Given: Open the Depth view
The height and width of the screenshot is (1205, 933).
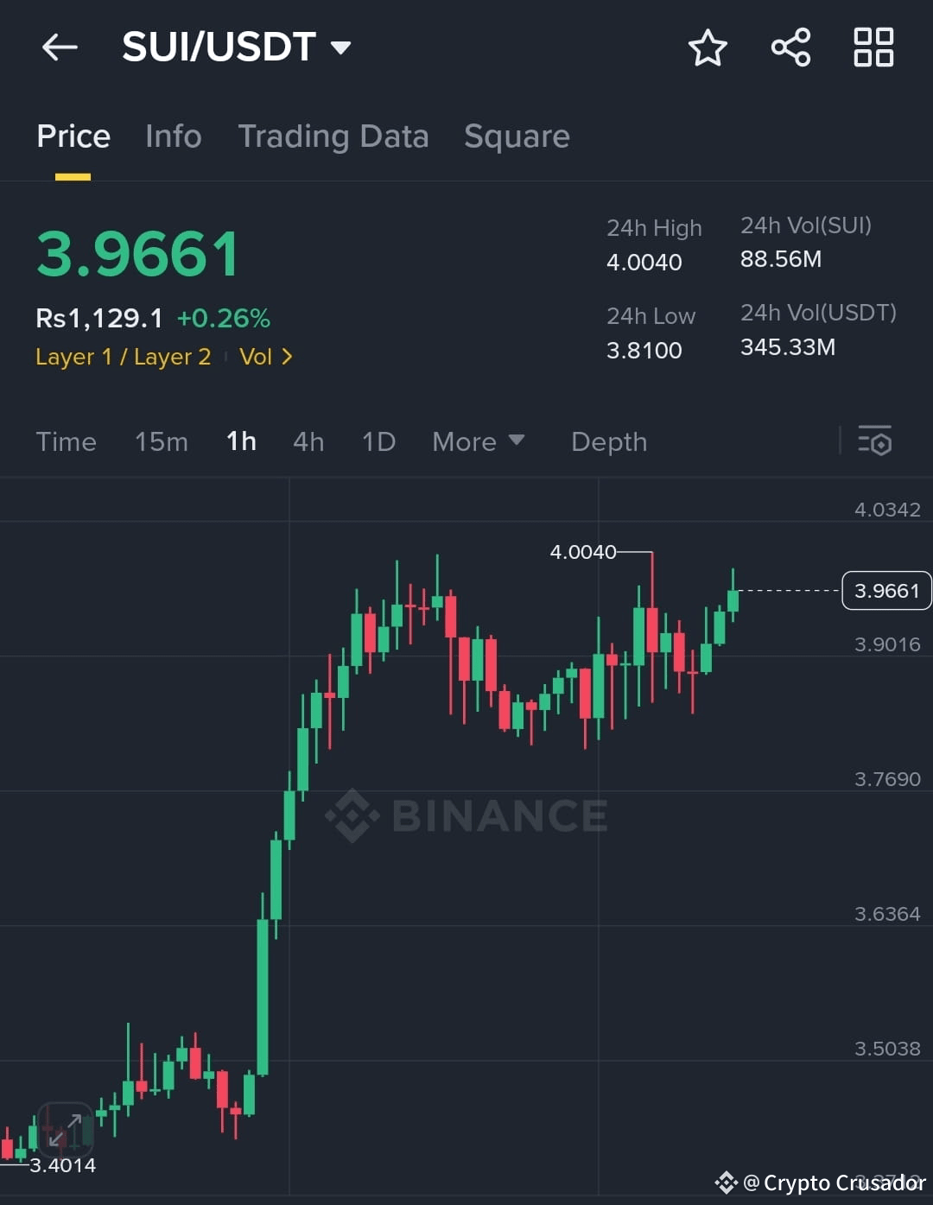Looking at the screenshot, I should pyautogui.click(x=609, y=441).
